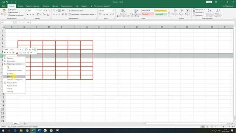Click the ribbon text orientation icon
The image size is (236, 133).
pos(63,11)
